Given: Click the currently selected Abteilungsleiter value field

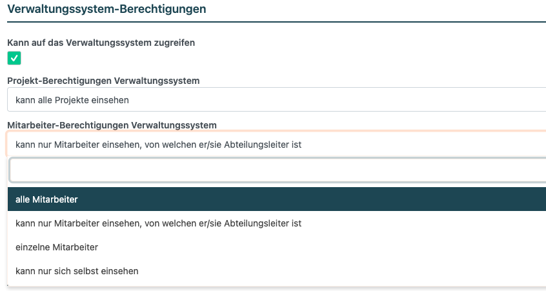Looking at the screenshot, I should [158, 145].
